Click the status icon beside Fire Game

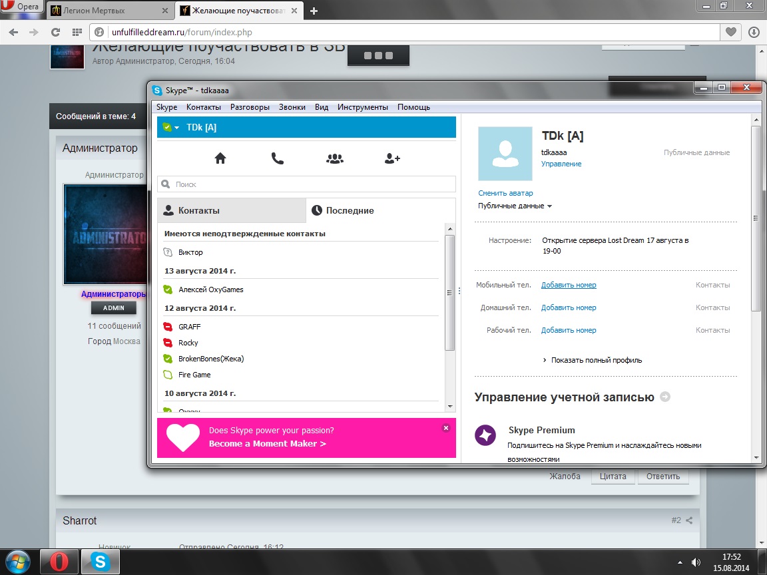click(x=168, y=375)
